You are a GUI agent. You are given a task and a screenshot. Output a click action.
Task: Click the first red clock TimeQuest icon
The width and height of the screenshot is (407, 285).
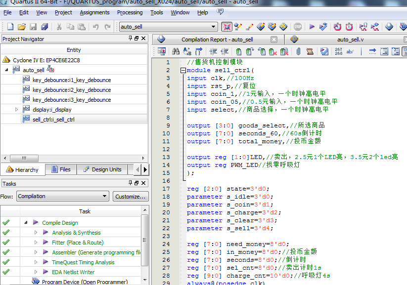[x=337, y=27]
